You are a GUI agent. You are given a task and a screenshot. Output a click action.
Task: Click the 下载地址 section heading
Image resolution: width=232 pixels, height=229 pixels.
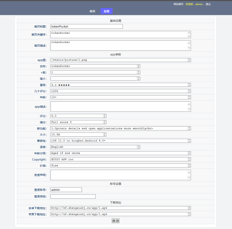point(115,202)
